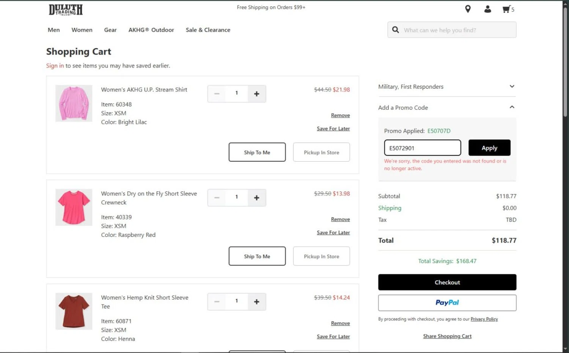Viewport: 569px width, 353px height.
Task: Open the Women menu
Action: pos(82,30)
